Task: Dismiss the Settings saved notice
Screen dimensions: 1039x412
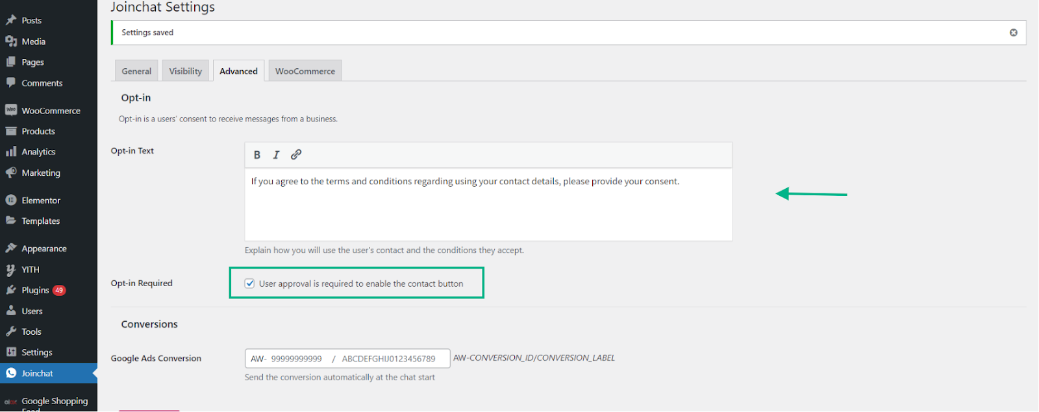Action: (x=1013, y=32)
